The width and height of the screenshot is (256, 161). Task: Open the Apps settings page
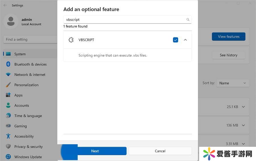click(18, 95)
